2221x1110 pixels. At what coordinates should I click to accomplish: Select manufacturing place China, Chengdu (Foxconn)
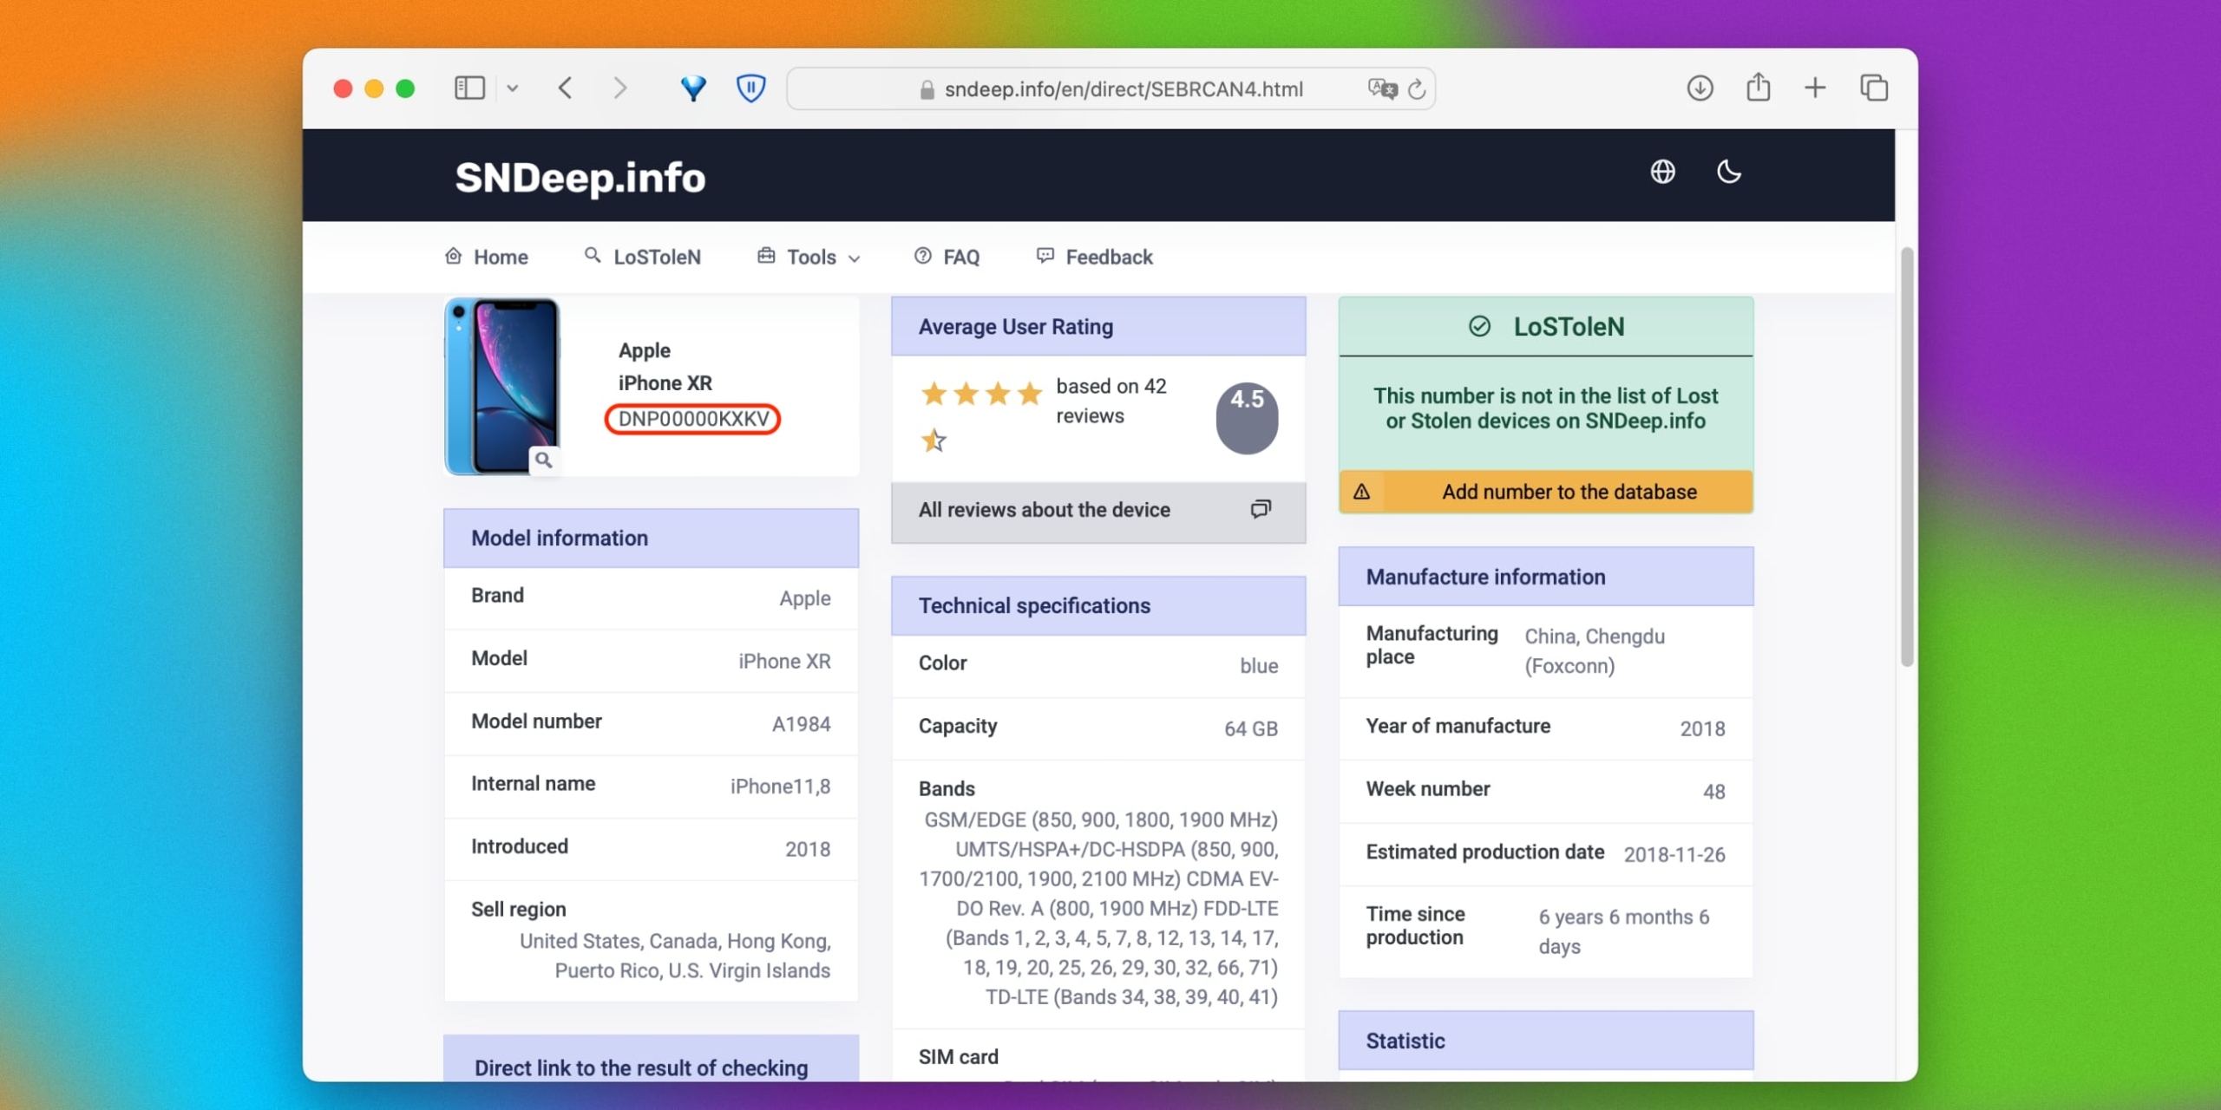pyautogui.click(x=1595, y=651)
